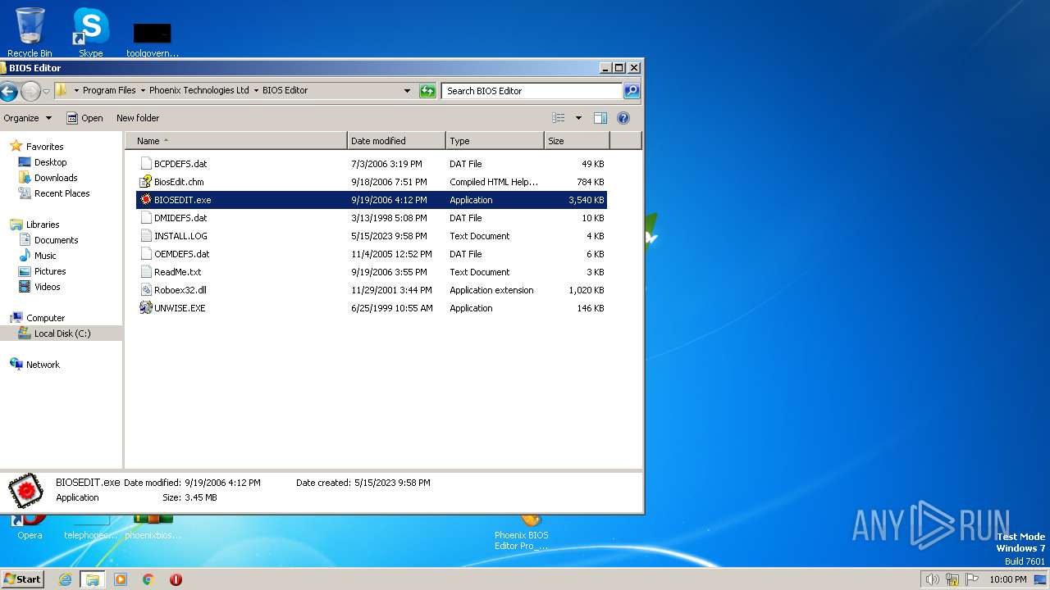Image resolution: width=1050 pixels, height=590 pixels.
Task: Select the BiosEdit.chm help file icon
Action: coord(146,182)
